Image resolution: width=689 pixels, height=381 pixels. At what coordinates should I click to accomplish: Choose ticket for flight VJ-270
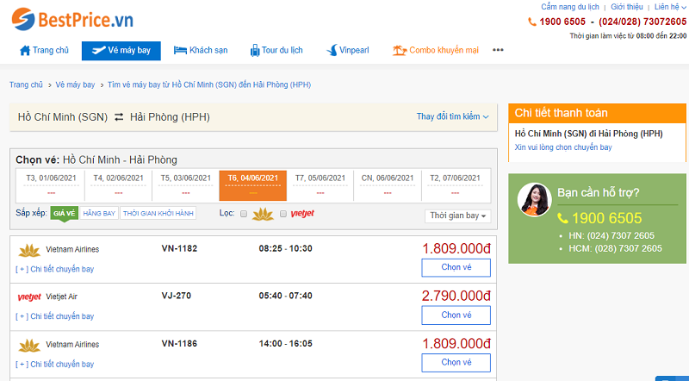click(x=456, y=315)
